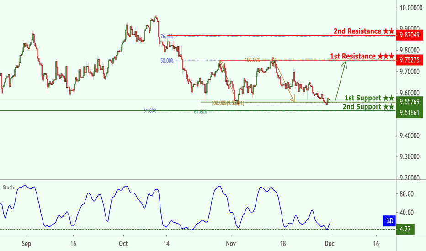Click the 9.30000 price axis tick
The height and width of the screenshot is (251, 426).
410,157
